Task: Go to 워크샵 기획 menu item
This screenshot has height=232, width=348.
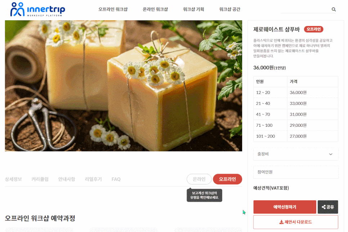Action: tap(193, 9)
